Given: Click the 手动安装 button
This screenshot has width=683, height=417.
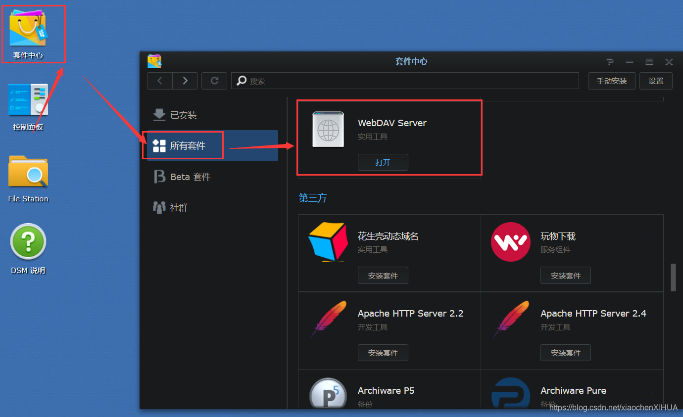Looking at the screenshot, I should 612,81.
